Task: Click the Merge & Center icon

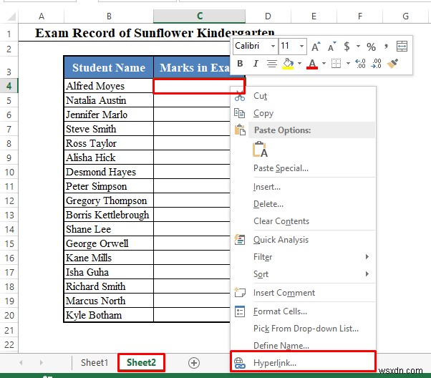Action: pyautogui.click(x=402, y=47)
